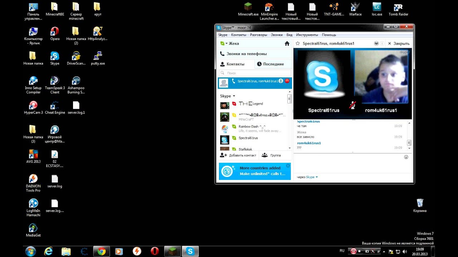Open Opera desktop shortcut
The height and width of the screenshot is (257, 458).
[55, 34]
